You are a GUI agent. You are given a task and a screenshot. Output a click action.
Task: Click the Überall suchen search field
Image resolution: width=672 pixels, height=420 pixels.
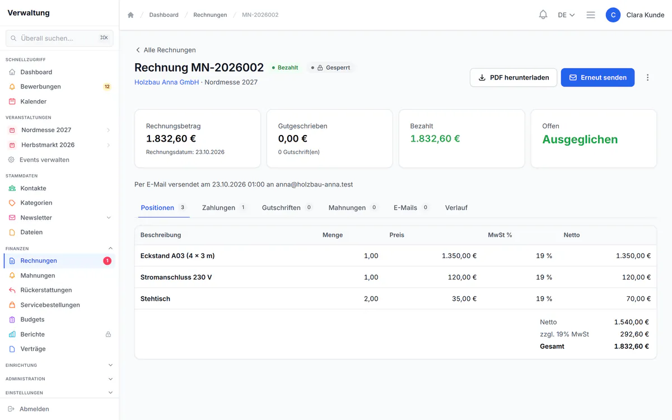(59, 38)
